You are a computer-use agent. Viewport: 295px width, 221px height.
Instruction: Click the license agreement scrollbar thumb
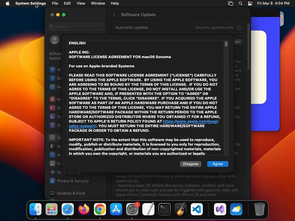point(226,44)
